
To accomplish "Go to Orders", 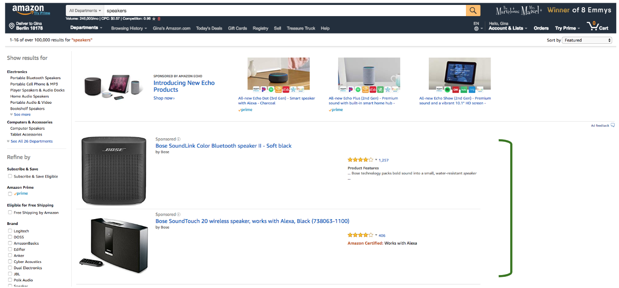I will (541, 28).
